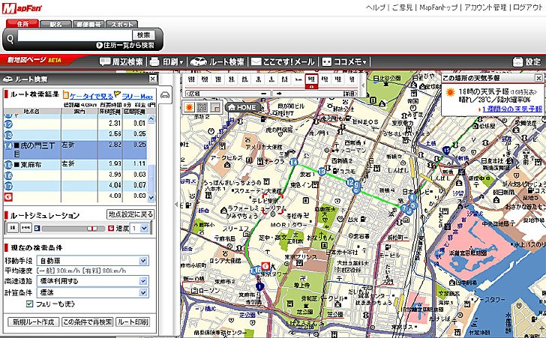Image resolution: width=546 pixels, height=338 pixels.
Task: Select waypoint 13 row icon in route list
Action: coord(8,135)
